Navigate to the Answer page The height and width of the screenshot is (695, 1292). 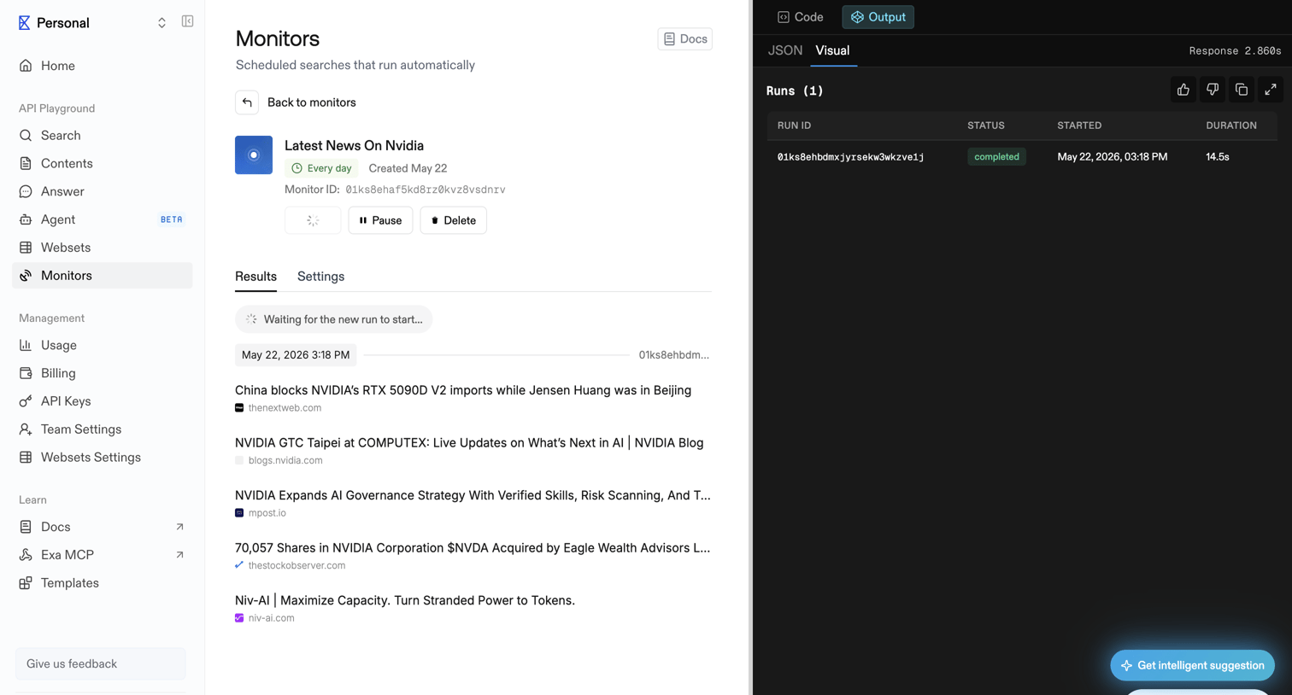pyautogui.click(x=103, y=191)
